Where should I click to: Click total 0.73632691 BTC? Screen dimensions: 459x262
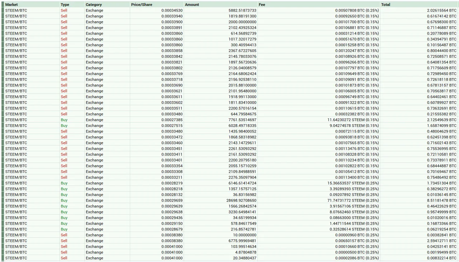[442, 108]
